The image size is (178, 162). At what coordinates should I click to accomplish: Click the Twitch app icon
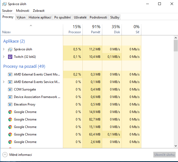click(10, 57)
